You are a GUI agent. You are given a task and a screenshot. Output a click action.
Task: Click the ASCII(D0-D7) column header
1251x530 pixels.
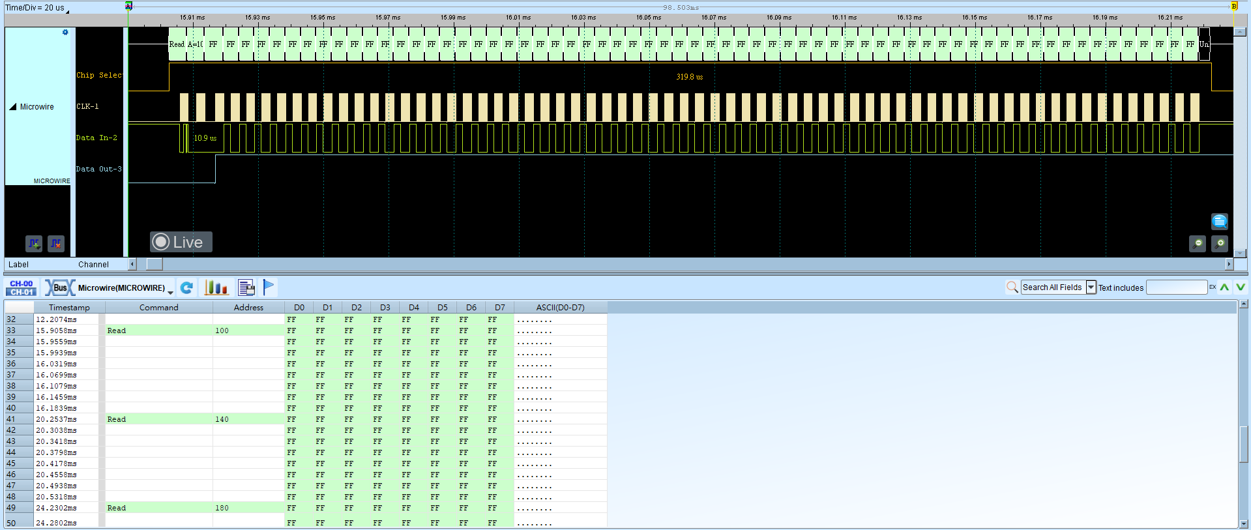click(560, 308)
